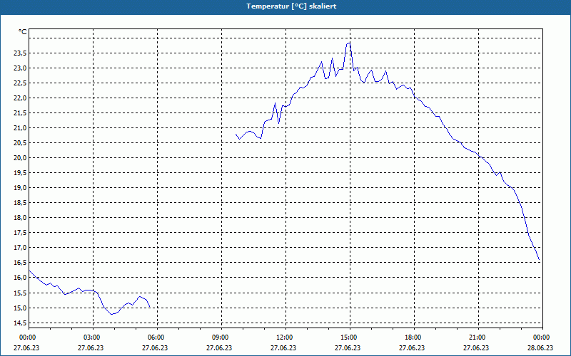Pick the 18,0 temperature tick label
Image resolution: width=571 pixels, height=356 pixels.
click(x=20, y=218)
